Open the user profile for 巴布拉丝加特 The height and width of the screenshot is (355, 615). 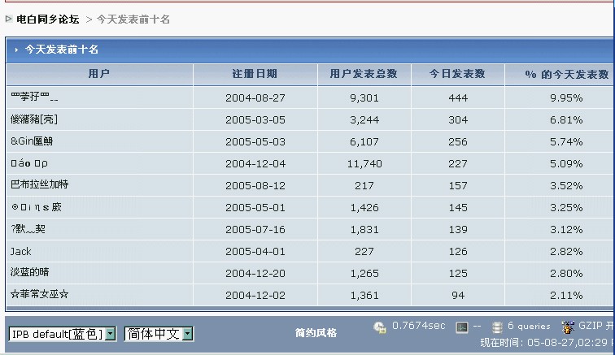(39, 185)
